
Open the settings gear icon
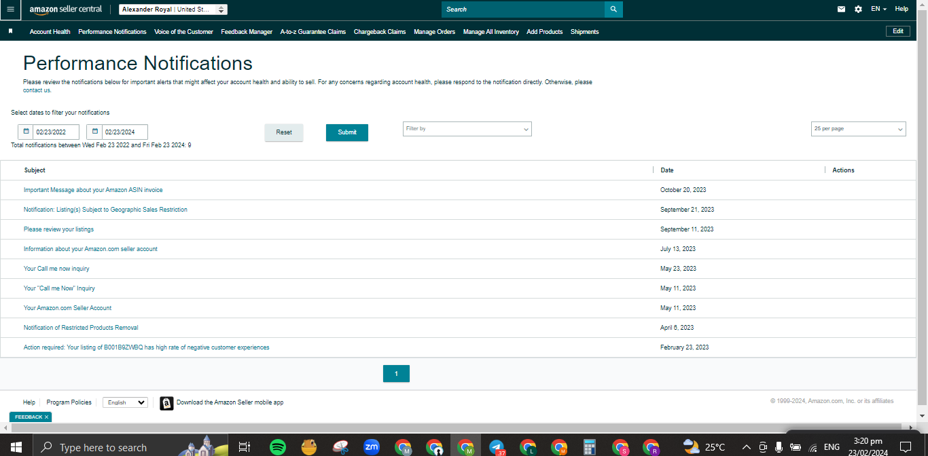(x=859, y=9)
